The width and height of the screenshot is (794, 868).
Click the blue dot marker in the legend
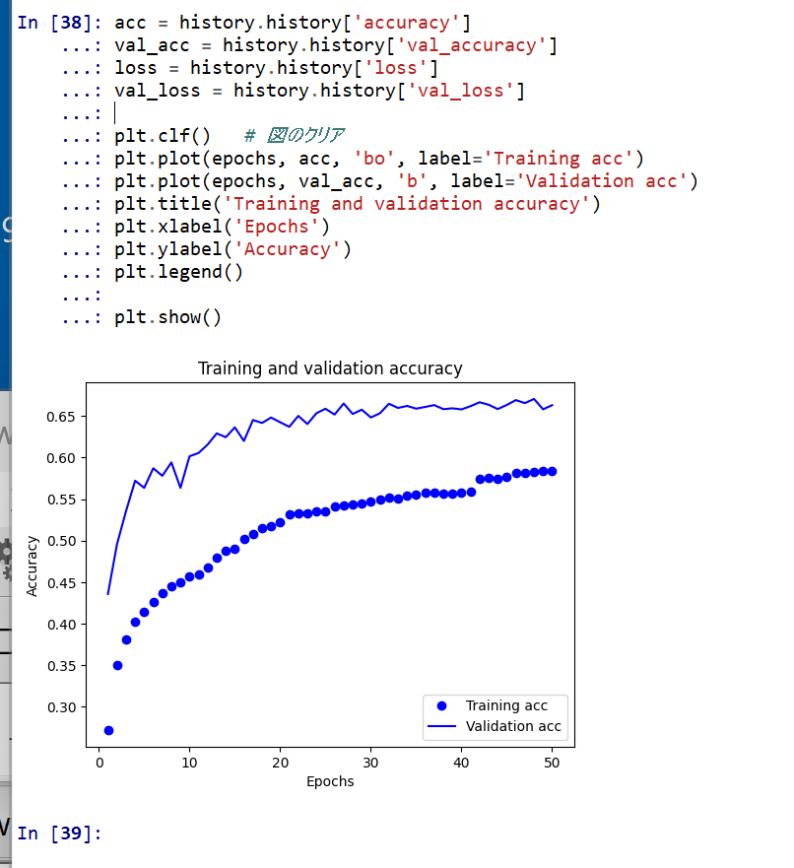click(441, 705)
